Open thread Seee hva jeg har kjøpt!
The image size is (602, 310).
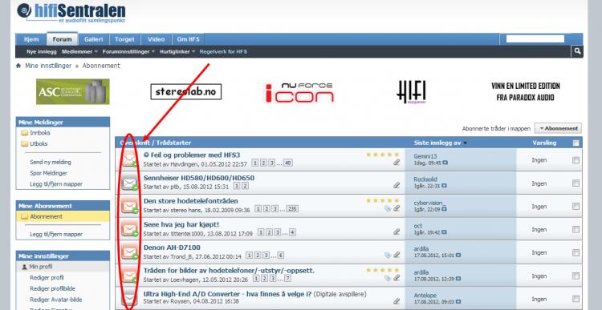point(181,224)
